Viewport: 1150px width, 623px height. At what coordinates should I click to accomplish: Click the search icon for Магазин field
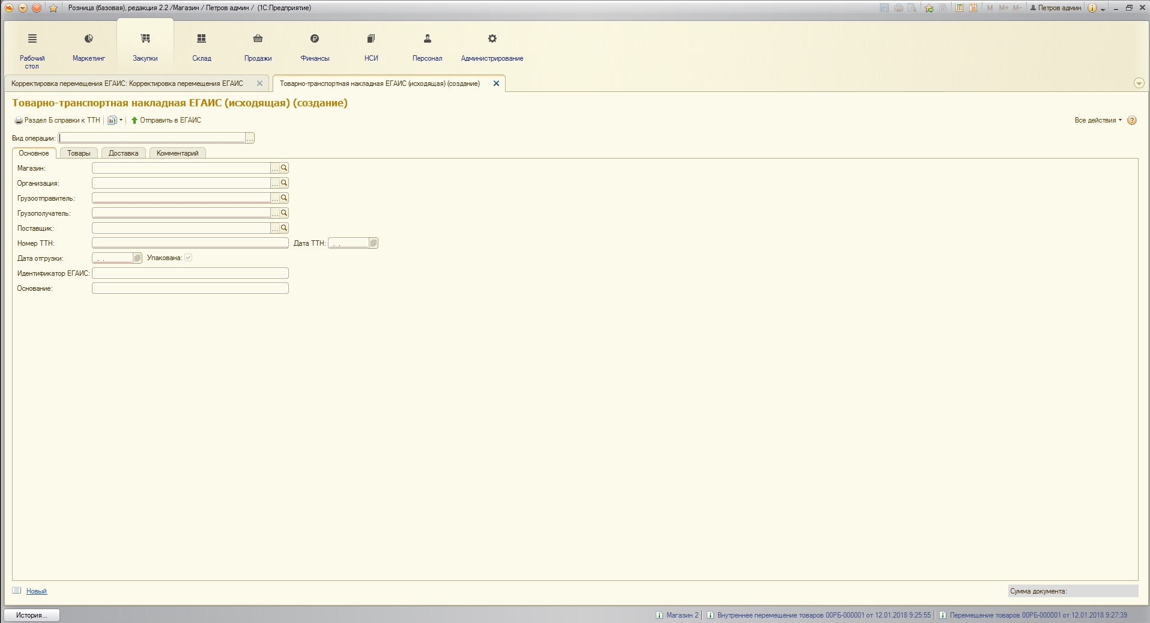285,168
